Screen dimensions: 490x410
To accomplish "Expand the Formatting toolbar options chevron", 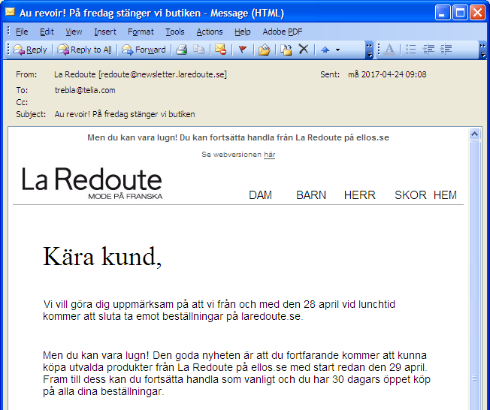I will point(483,50).
